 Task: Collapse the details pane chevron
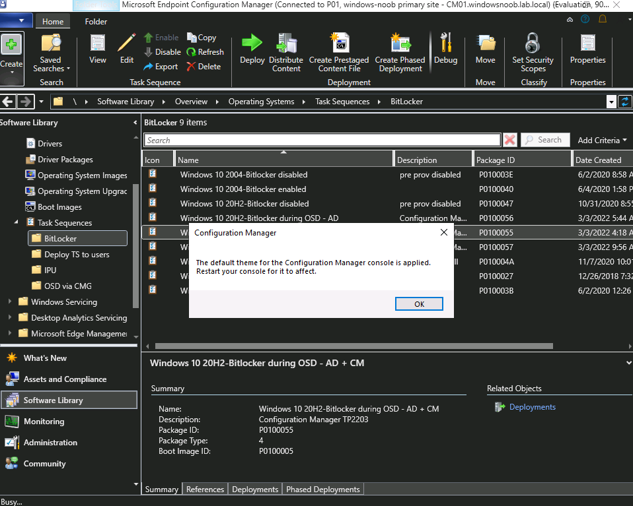[628, 363]
